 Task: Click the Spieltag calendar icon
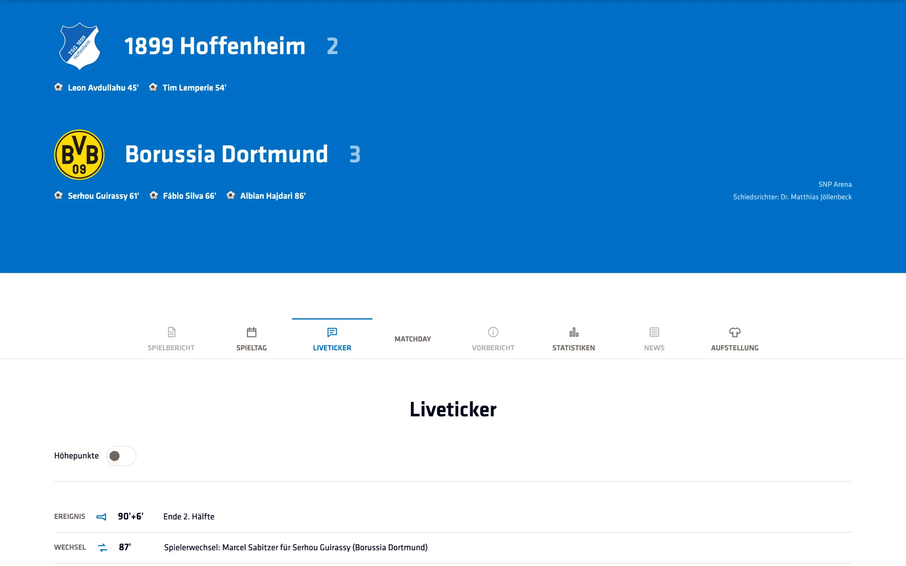pos(251,332)
